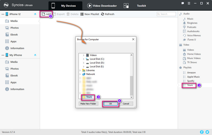Viewport: 212px width, 135px height.
Task: Click the Add toolbar button
Action: click(x=46, y=14)
